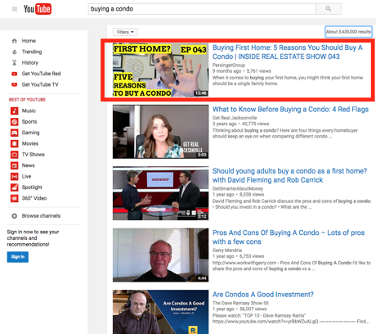Click the 'Sign in now to see your channels' text
The image size is (376, 334).
pyautogui.click(x=33, y=238)
